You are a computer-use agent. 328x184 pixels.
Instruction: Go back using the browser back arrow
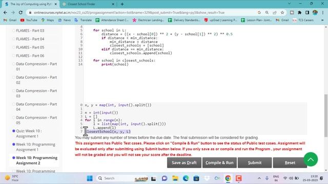[x=5, y=12]
